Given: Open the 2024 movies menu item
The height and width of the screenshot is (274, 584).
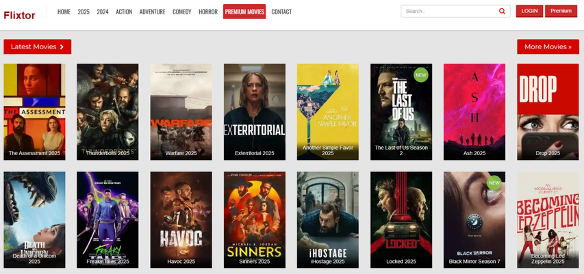Looking at the screenshot, I should [103, 12].
